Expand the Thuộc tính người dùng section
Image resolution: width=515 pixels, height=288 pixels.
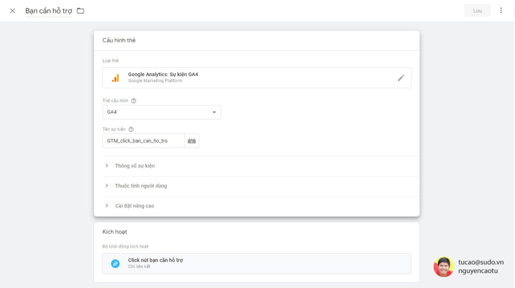(x=140, y=186)
